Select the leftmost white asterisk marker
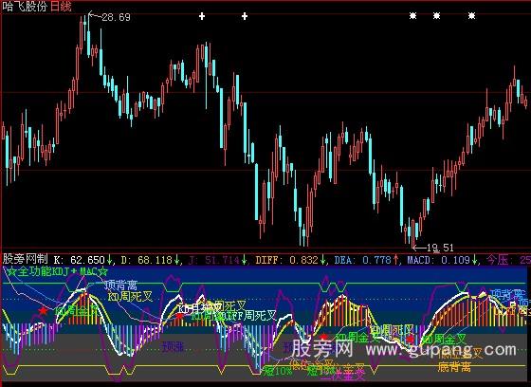Image resolution: width=531 pixels, height=387 pixels. coord(412,15)
